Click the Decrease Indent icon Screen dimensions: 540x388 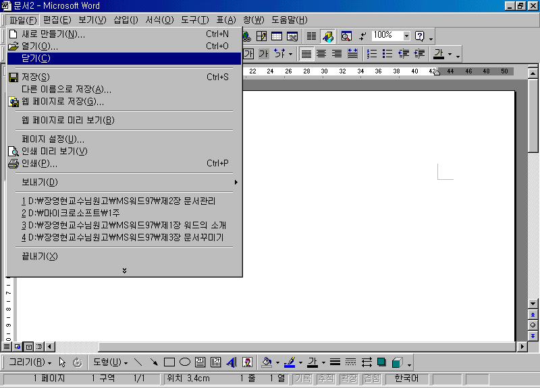pos(403,54)
